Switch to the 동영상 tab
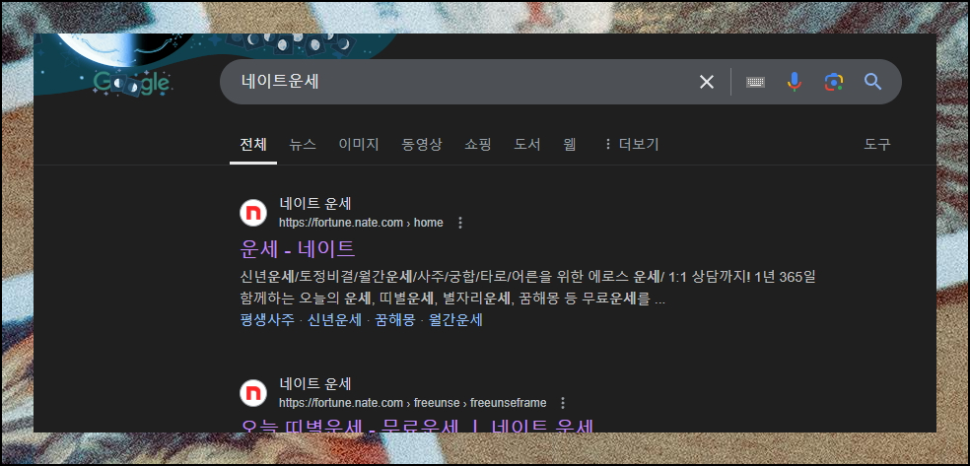 point(422,145)
